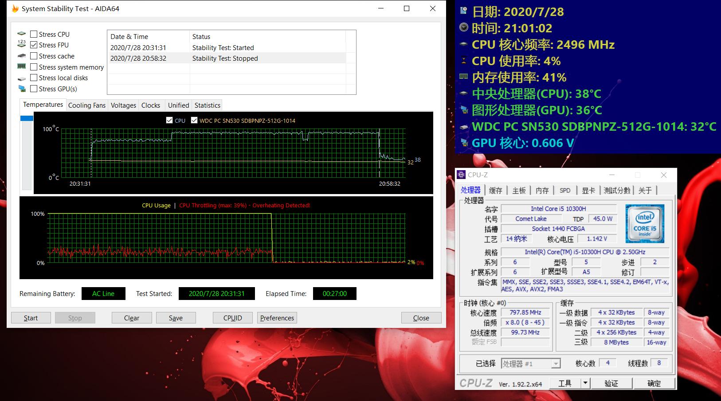Switch to the Temperatures tab
This screenshot has height=401, width=721.
pos(43,105)
